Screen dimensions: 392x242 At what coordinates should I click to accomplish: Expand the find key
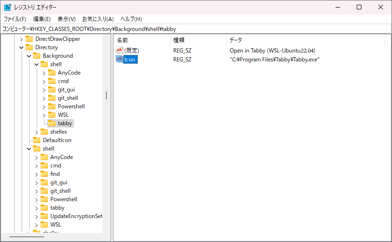click(37, 174)
